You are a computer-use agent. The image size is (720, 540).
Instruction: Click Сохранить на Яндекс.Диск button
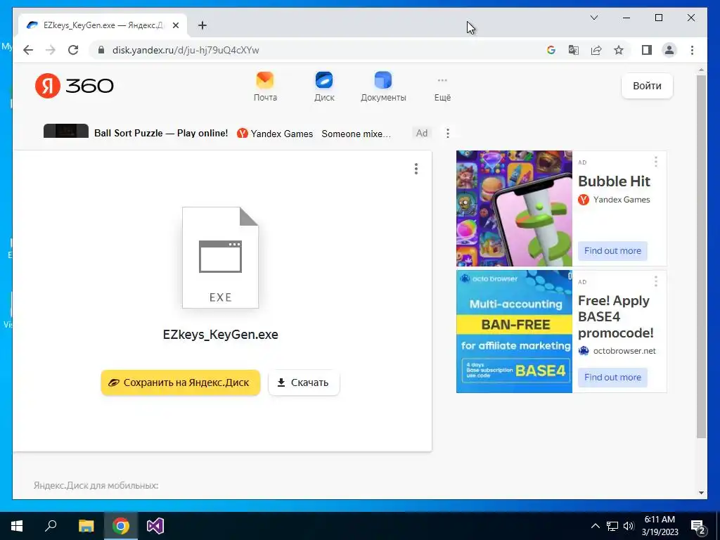(x=181, y=382)
